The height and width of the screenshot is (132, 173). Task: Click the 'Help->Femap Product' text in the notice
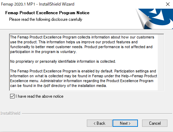click(139, 76)
